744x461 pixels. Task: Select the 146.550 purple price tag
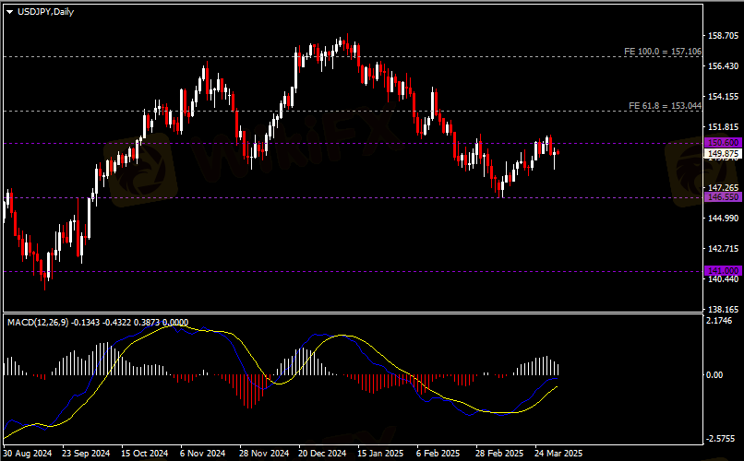pos(723,197)
